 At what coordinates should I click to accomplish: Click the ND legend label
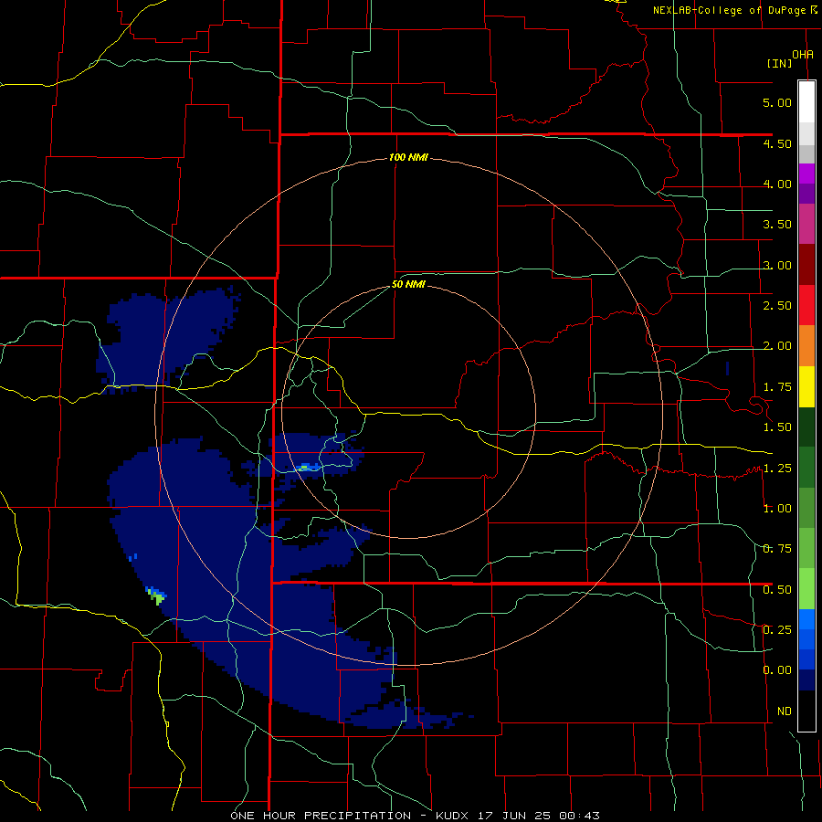785,711
